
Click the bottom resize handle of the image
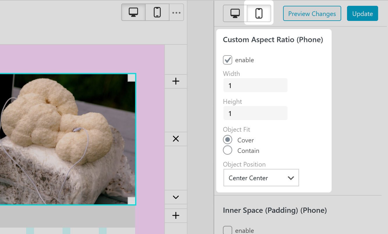point(131,200)
